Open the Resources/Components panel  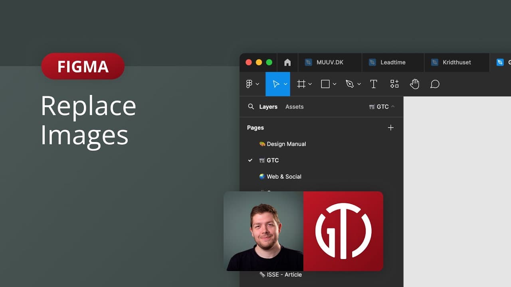(x=394, y=84)
